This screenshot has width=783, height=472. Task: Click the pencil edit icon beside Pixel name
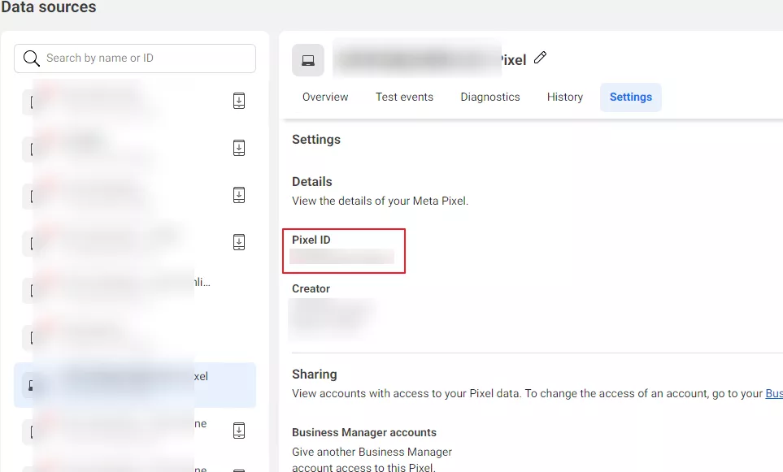click(x=540, y=58)
